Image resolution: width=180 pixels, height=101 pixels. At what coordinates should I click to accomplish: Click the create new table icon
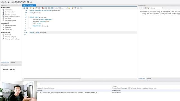pyautogui.click(x=15, y=2)
